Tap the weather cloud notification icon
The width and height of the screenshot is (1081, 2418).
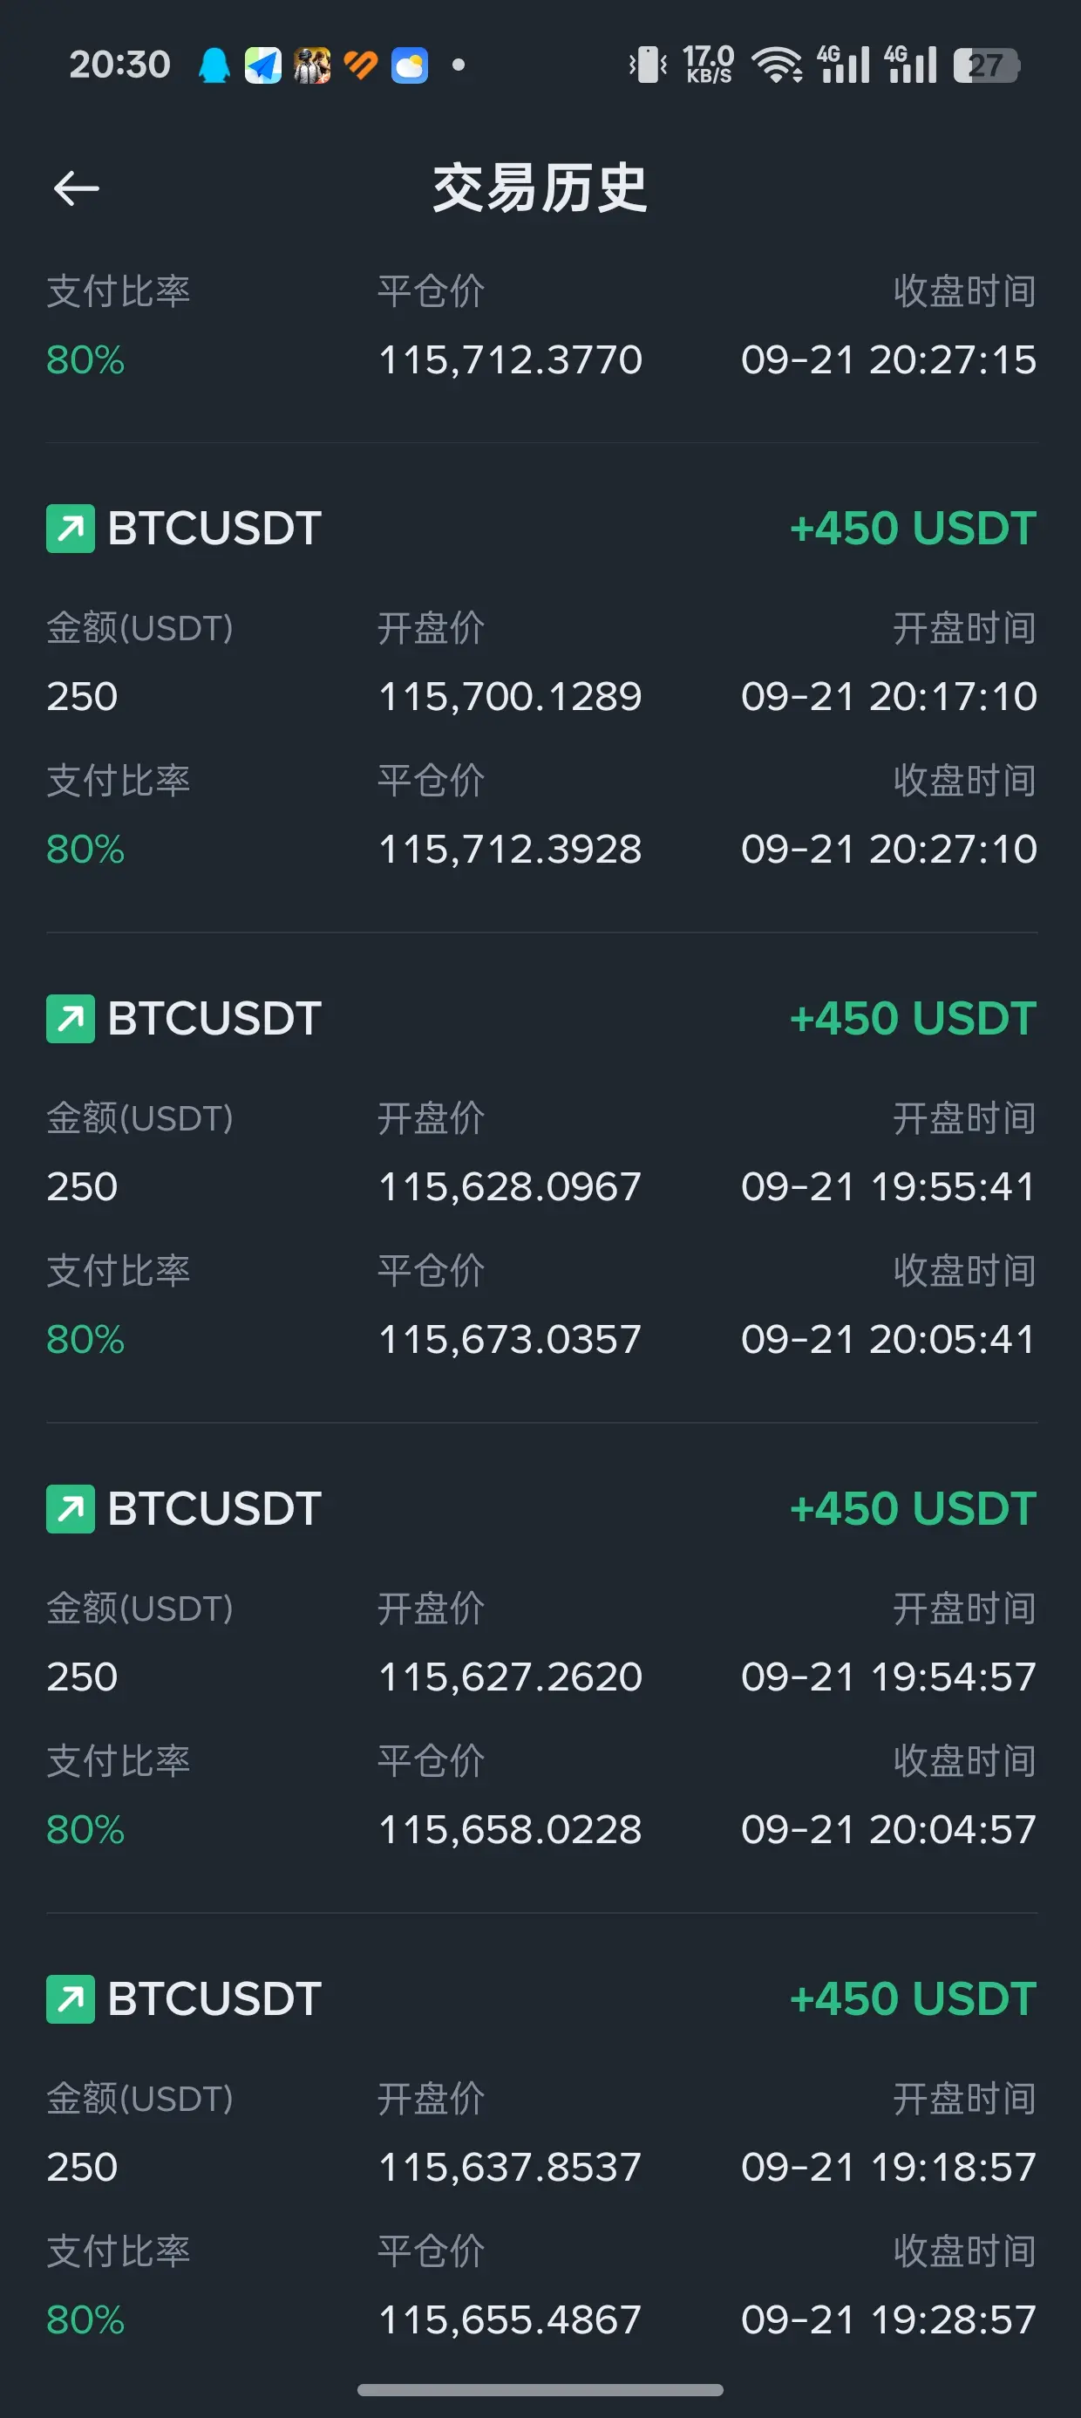pos(409,65)
